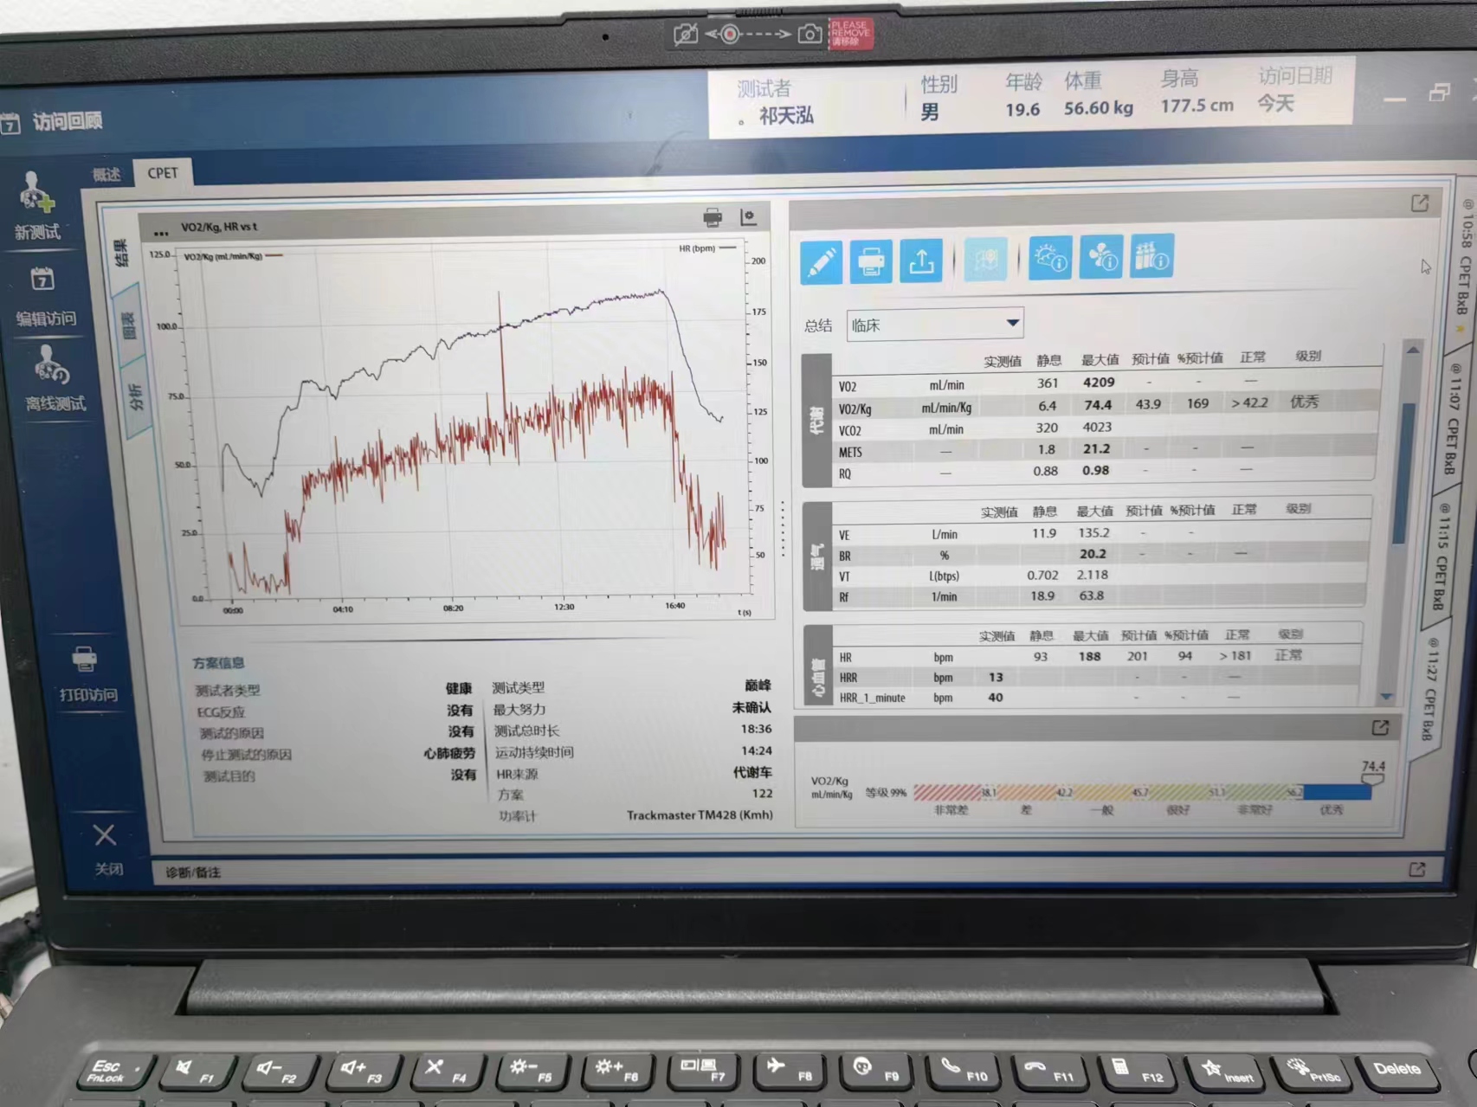Click the 身高 value 177.5 cm
This screenshot has height=1107, width=1477.
[1196, 106]
